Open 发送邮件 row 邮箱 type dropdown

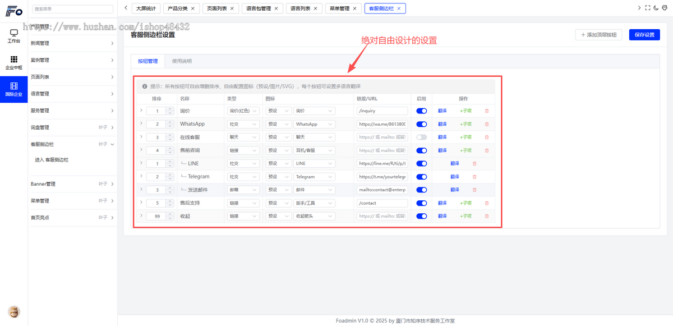pyautogui.click(x=243, y=190)
